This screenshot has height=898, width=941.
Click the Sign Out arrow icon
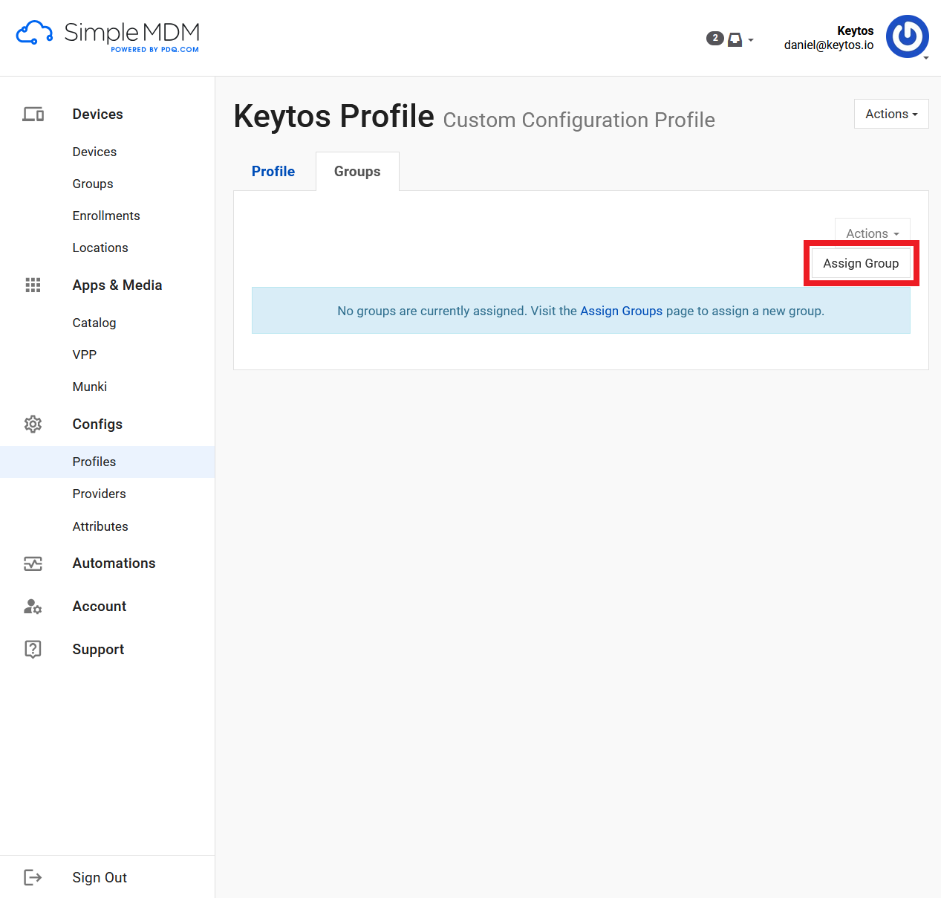(33, 878)
